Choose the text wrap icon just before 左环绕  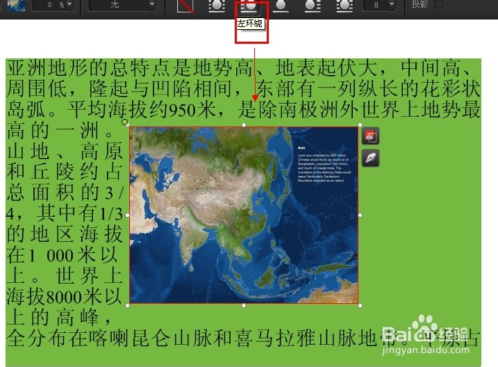[x=217, y=6]
